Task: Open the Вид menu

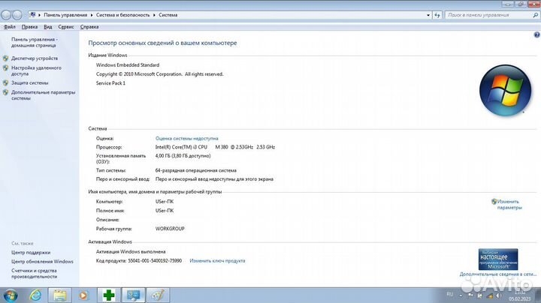Action: click(48, 27)
